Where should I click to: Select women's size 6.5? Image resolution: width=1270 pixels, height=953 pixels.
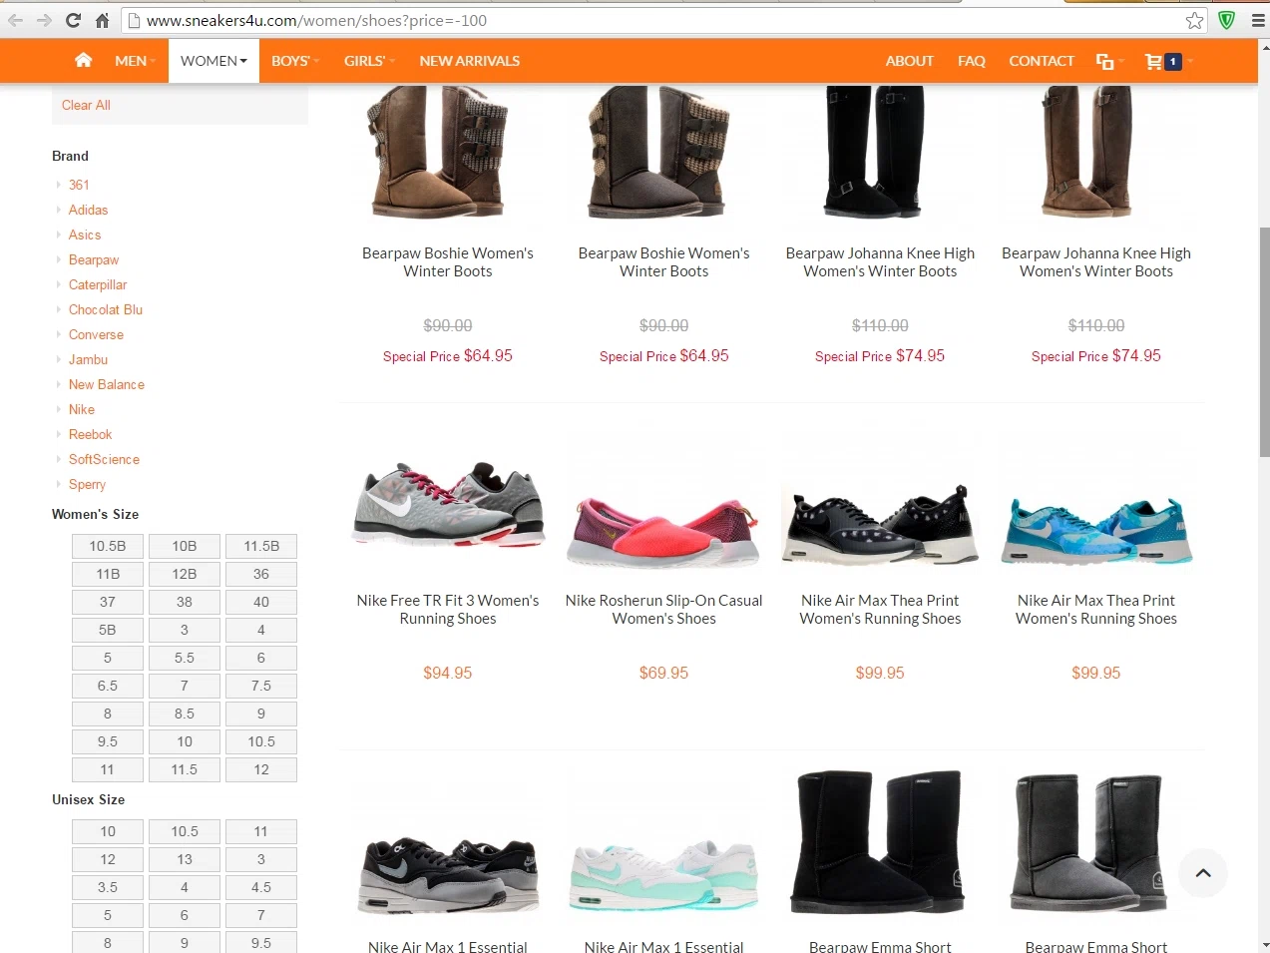108,686
